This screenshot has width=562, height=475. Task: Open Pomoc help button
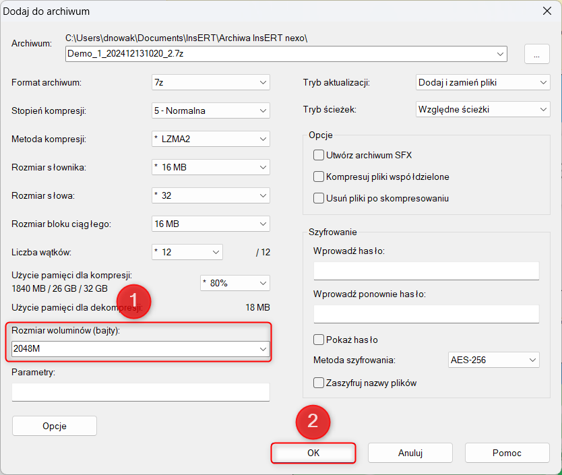[507, 453]
